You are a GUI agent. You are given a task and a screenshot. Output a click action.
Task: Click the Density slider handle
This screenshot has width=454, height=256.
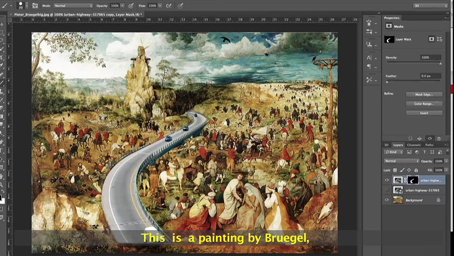(x=440, y=63)
